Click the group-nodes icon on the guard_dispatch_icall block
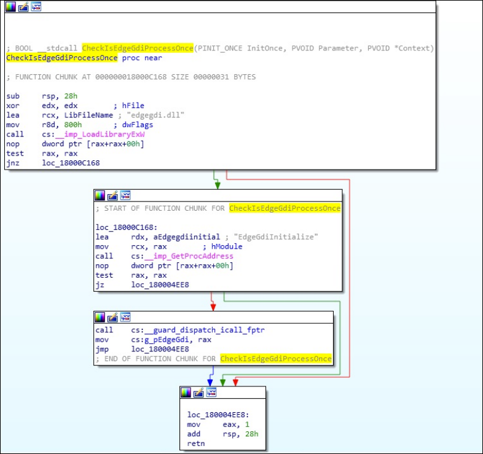Image resolution: width=483 pixels, height=454 pixels. 125,317
